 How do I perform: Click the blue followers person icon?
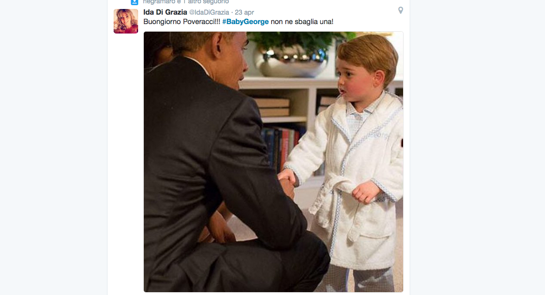(134, 2)
